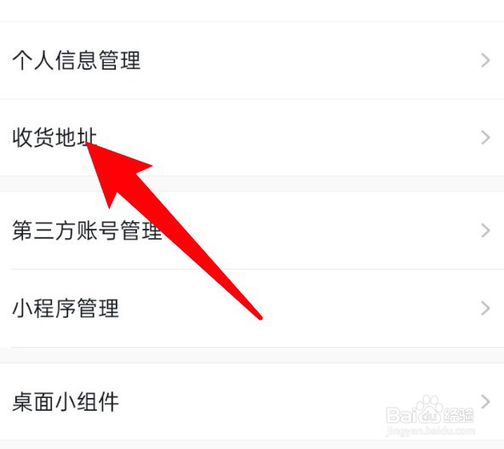This screenshot has height=449, width=504.
Task: Tap the 收货地址 row near its center
Action: coord(252,138)
